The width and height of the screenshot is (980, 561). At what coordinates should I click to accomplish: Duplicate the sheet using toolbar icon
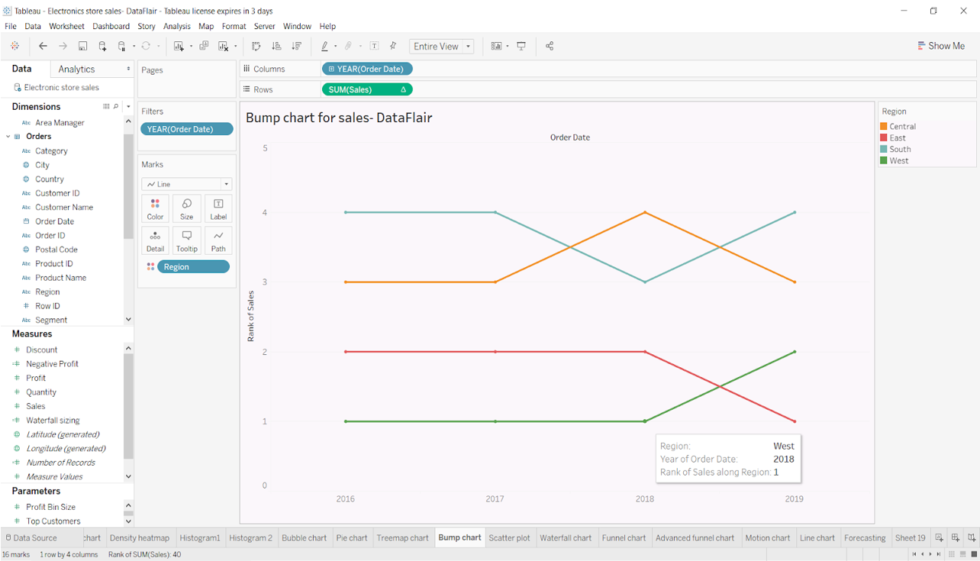[204, 46]
